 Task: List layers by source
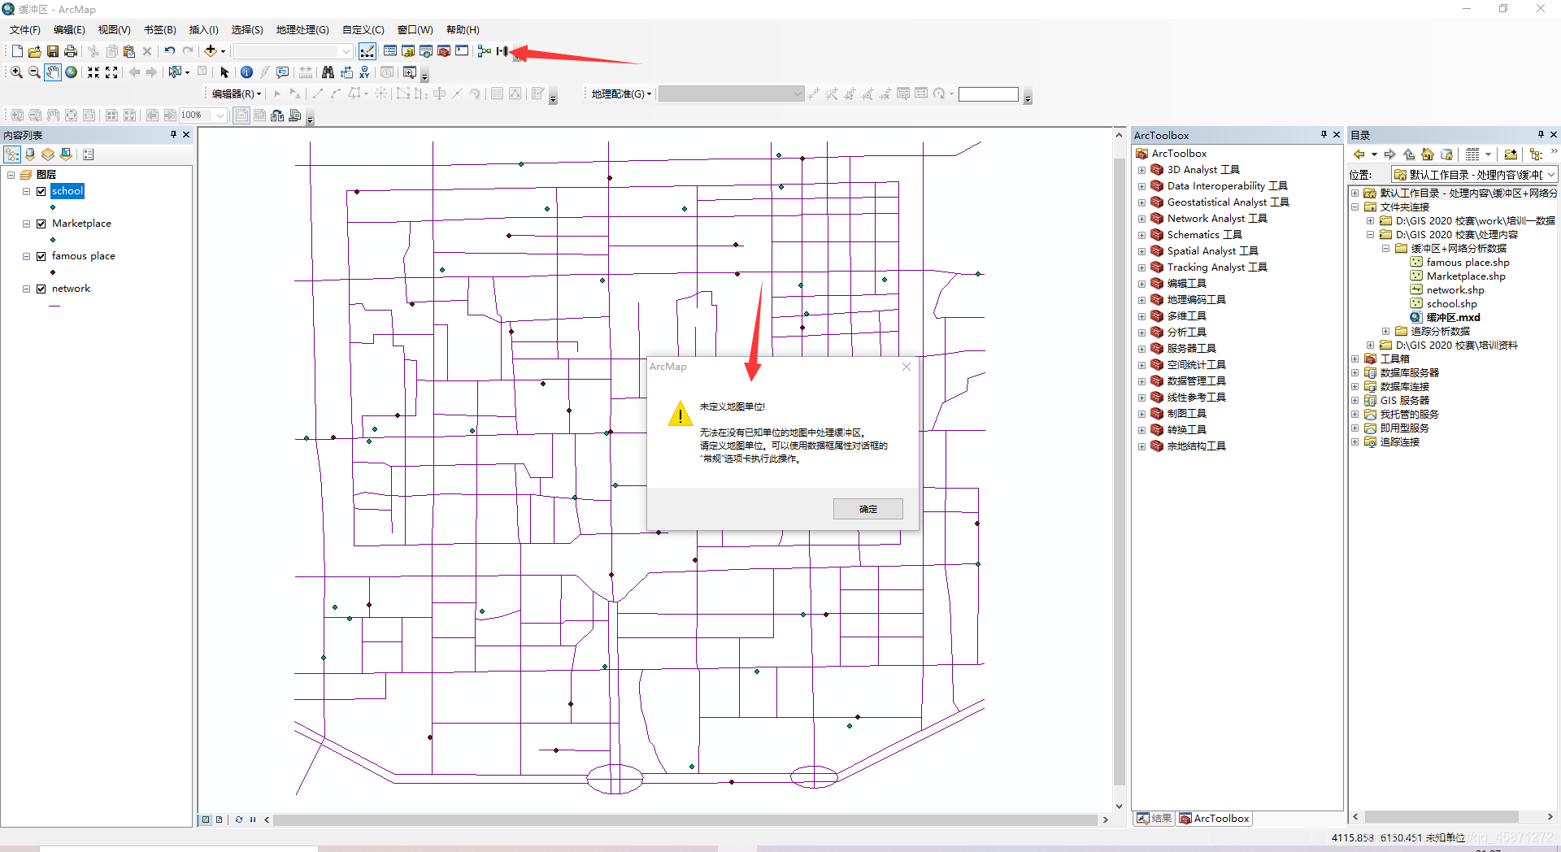(x=30, y=154)
